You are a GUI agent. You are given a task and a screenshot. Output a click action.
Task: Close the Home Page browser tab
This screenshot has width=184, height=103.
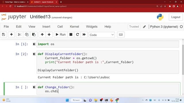pyautogui.click(x=28, y=2)
